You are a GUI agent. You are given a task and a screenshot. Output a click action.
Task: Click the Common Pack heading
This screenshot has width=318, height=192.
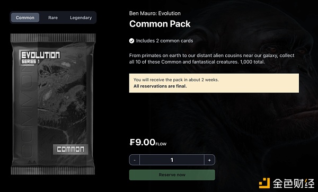point(160,24)
